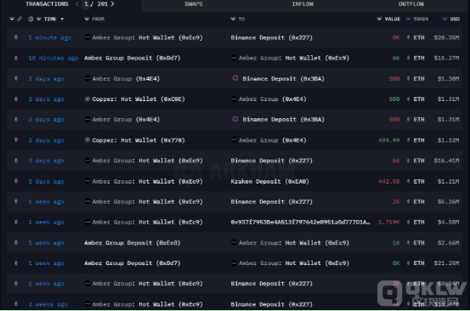Expand the TIME sort dropdown arrow
The height and width of the screenshot is (311, 470).
coord(62,20)
